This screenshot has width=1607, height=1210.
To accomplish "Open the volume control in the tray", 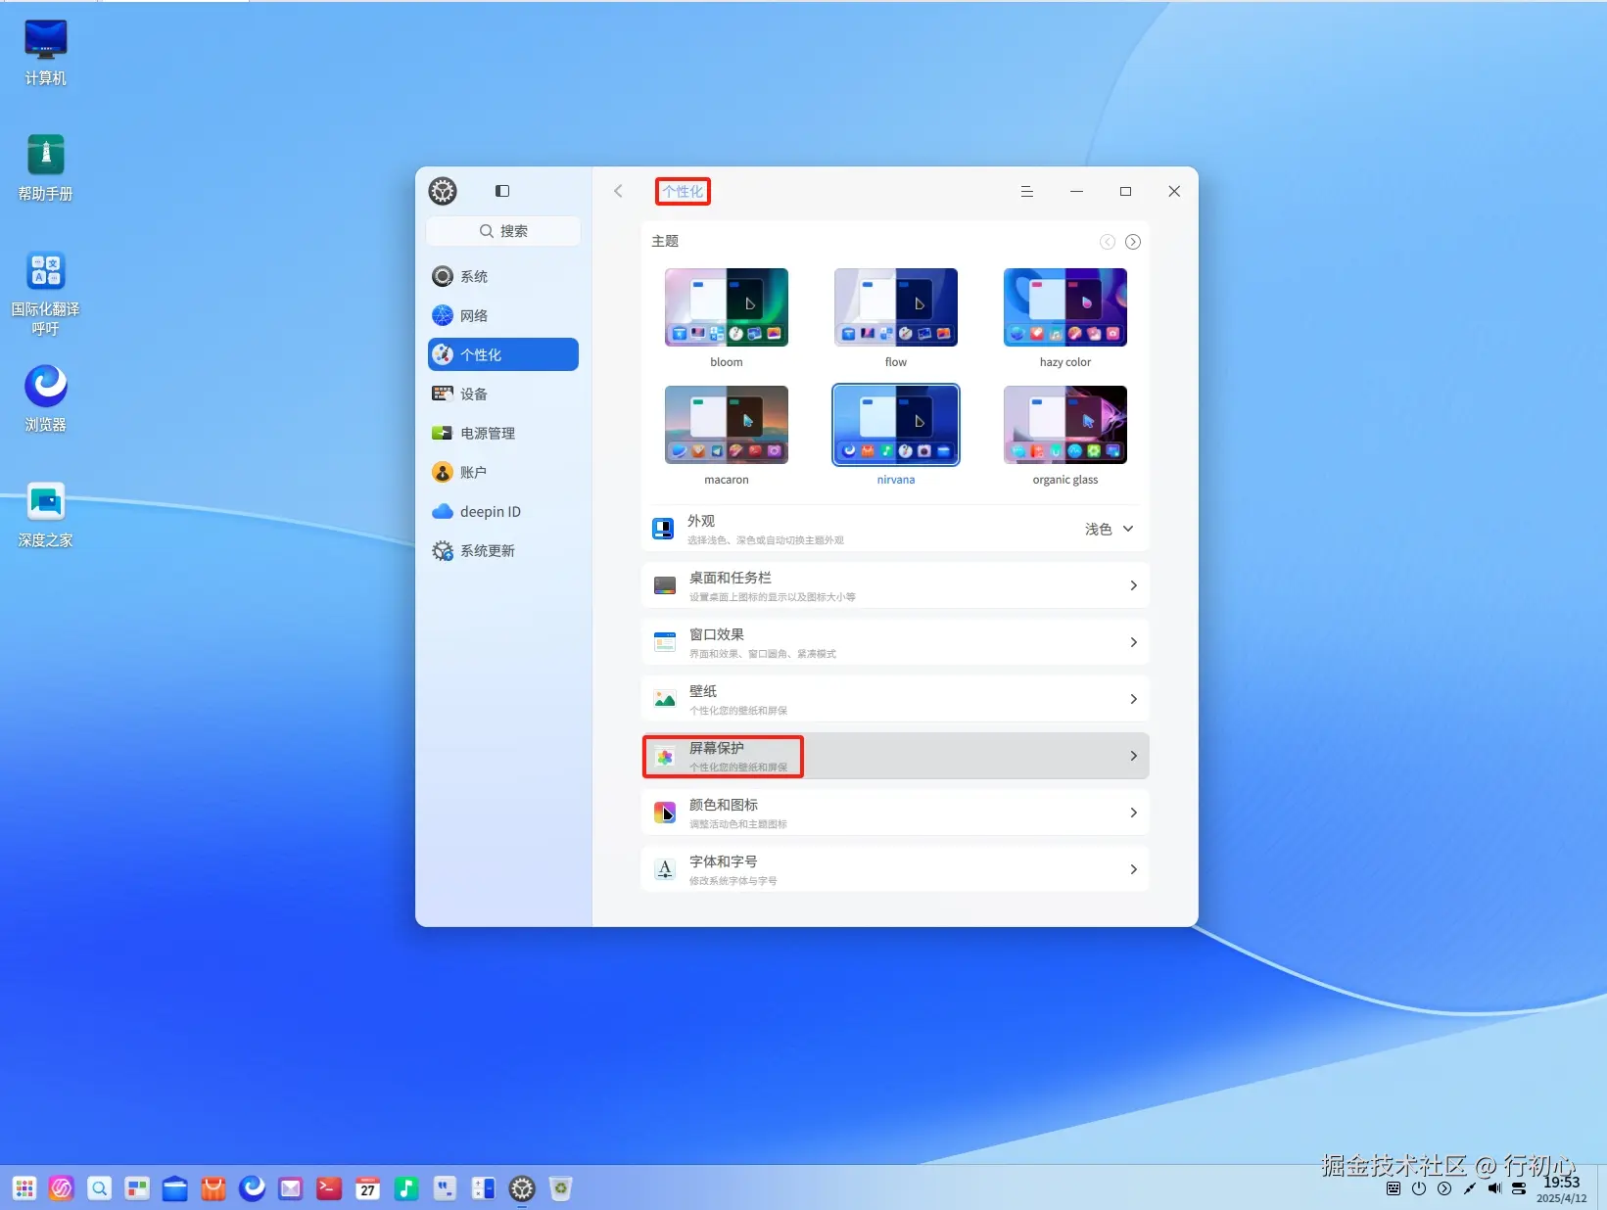I will pos(1494,1188).
